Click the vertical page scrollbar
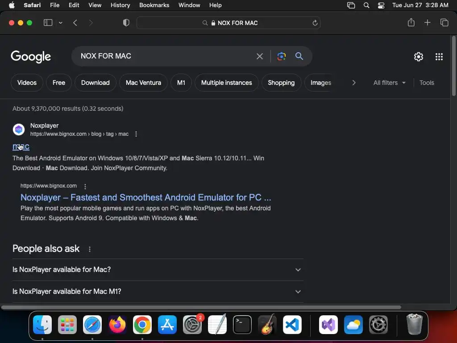The width and height of the screenshot is (457, 343). coord(453,66)
